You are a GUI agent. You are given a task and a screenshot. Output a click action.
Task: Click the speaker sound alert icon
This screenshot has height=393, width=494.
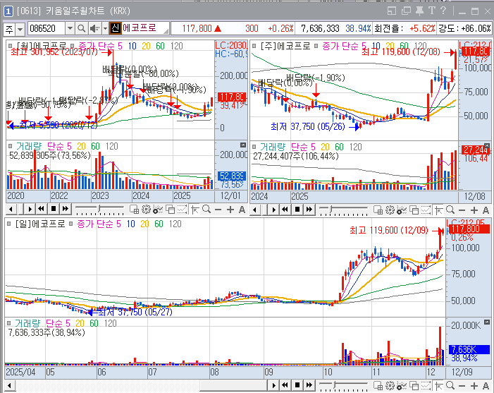tap(94, 29)
